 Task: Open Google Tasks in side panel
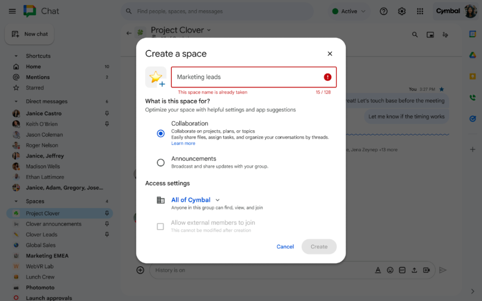pyautogui.click(x=473, y=119)
